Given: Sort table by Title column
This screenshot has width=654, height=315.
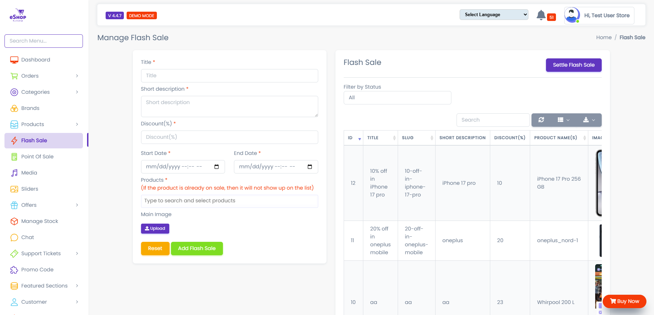Looking at the screenshot, I should (x=380, y=138).
